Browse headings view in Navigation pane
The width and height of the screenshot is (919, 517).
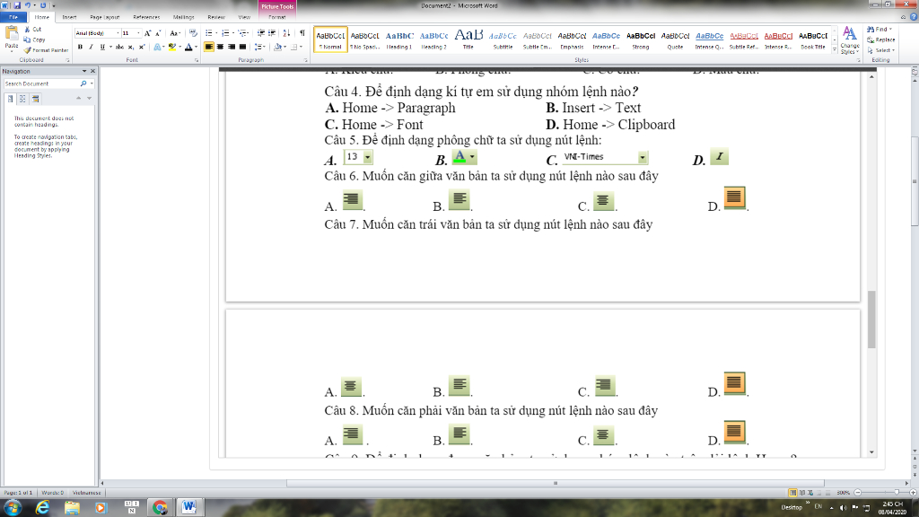click(x=10, y=99)
